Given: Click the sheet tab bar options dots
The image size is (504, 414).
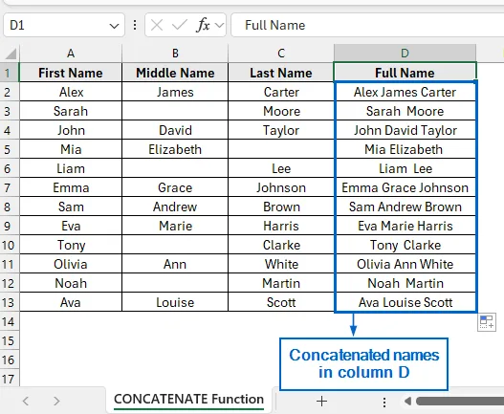Looking at the screenshot, I should [384, 402].
